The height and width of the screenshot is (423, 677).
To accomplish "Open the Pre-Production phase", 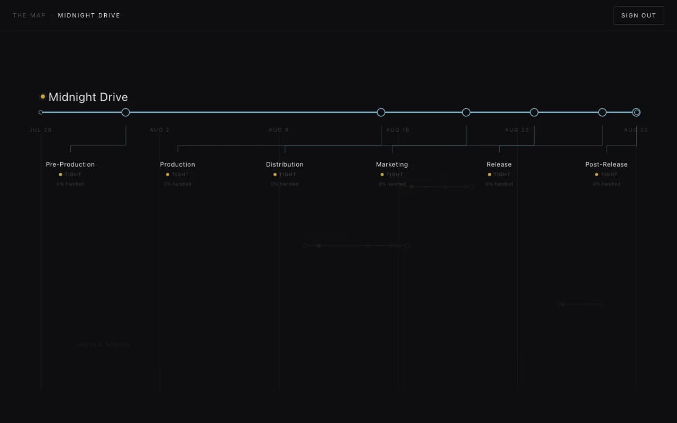I will pyautogui.click(x=70, y=164).
